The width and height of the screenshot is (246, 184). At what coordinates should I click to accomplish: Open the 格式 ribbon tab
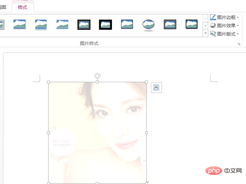point(23,7)
